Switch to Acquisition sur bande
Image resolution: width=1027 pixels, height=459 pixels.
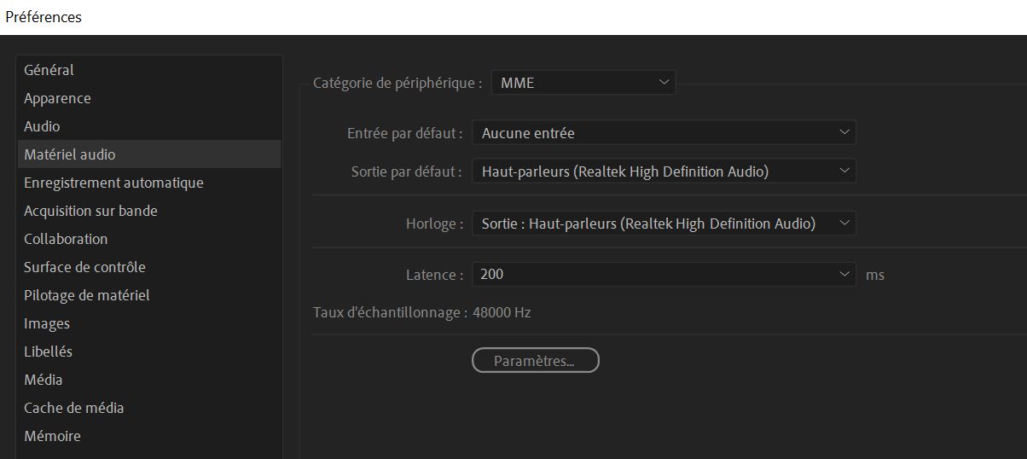coord(149,211)
